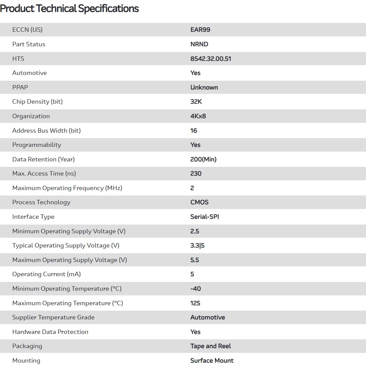The height and width of the screenshot is (366, 366).
Task: Click the Typical Operating Supply Voltage 3.3|5
Action: click(197, 245)
